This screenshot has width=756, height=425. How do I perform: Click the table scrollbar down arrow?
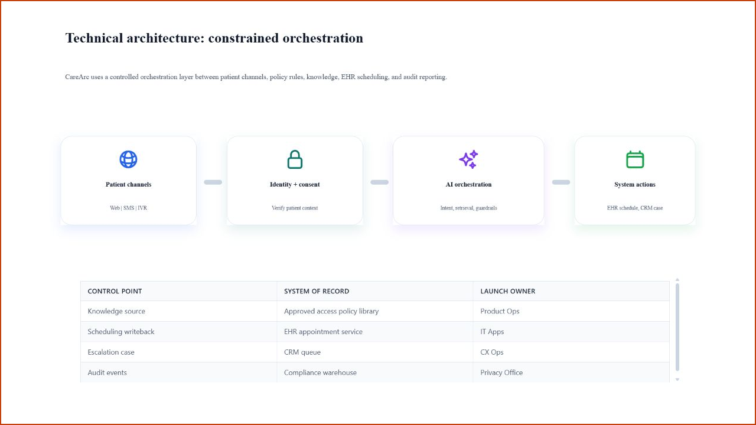(677, 380)
